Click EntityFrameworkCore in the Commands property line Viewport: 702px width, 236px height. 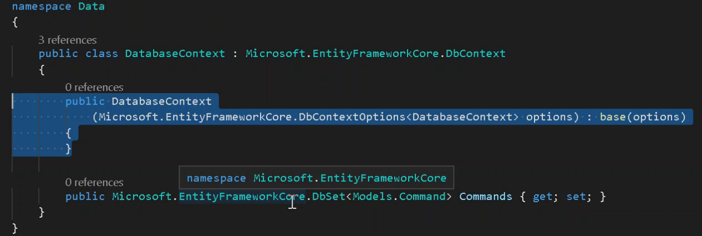[242, 197]
